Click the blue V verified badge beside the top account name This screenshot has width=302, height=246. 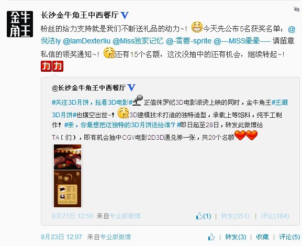pos(125,15)
